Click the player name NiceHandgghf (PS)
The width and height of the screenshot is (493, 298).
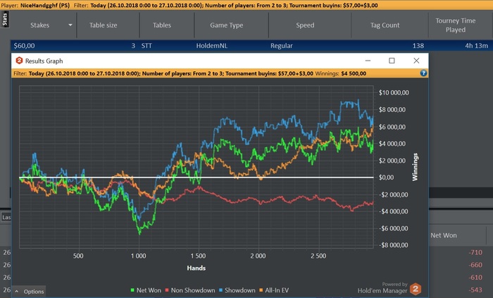[45, 6]
